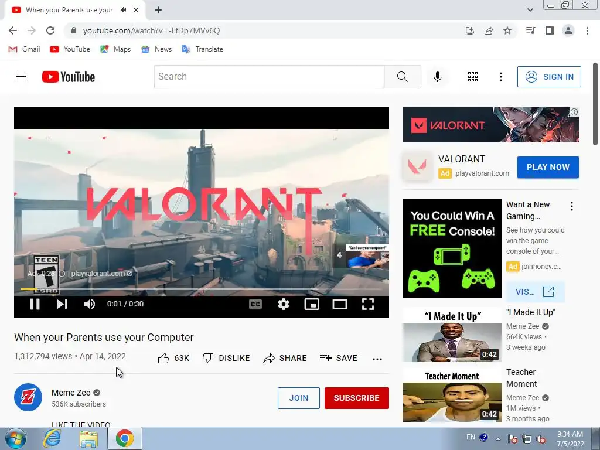
Task: Install YouTube app icon in address bar
Action: (x=470, y=30)
